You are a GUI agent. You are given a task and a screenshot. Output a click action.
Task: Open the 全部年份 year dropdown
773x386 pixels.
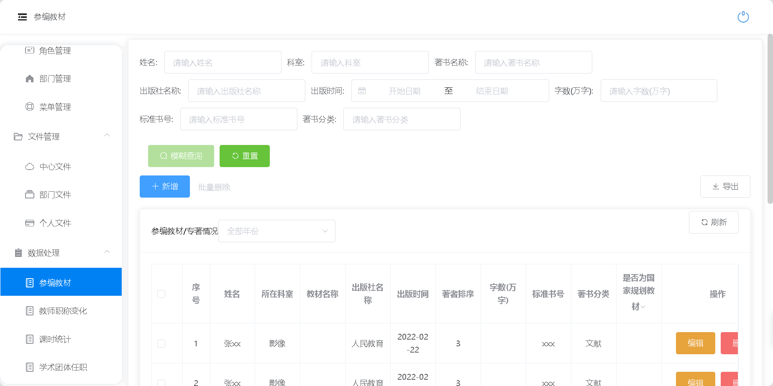coord(276,231)
